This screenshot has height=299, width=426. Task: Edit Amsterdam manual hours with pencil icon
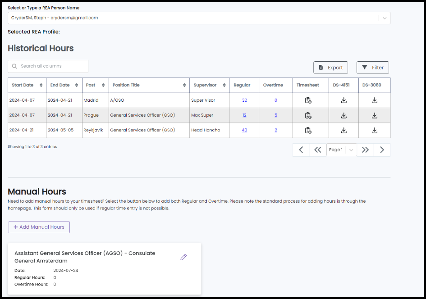tap(183, 257)
